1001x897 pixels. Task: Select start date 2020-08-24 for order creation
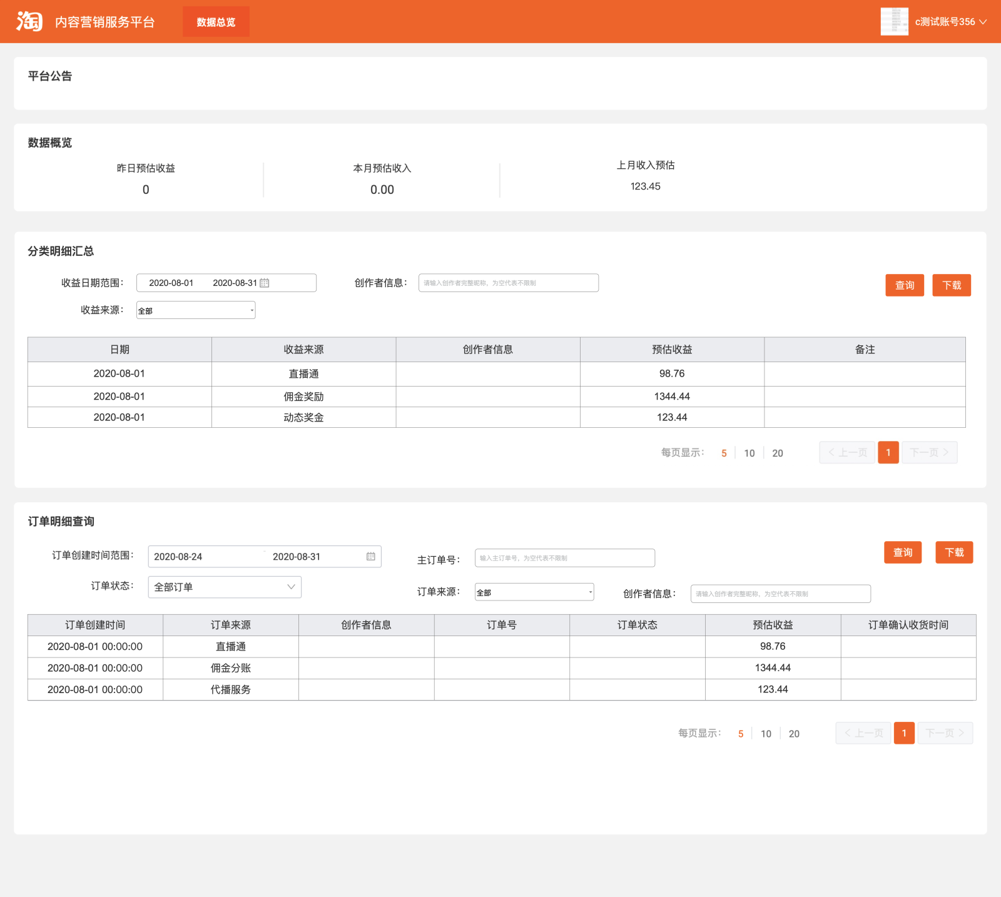[x=178, y=557]
